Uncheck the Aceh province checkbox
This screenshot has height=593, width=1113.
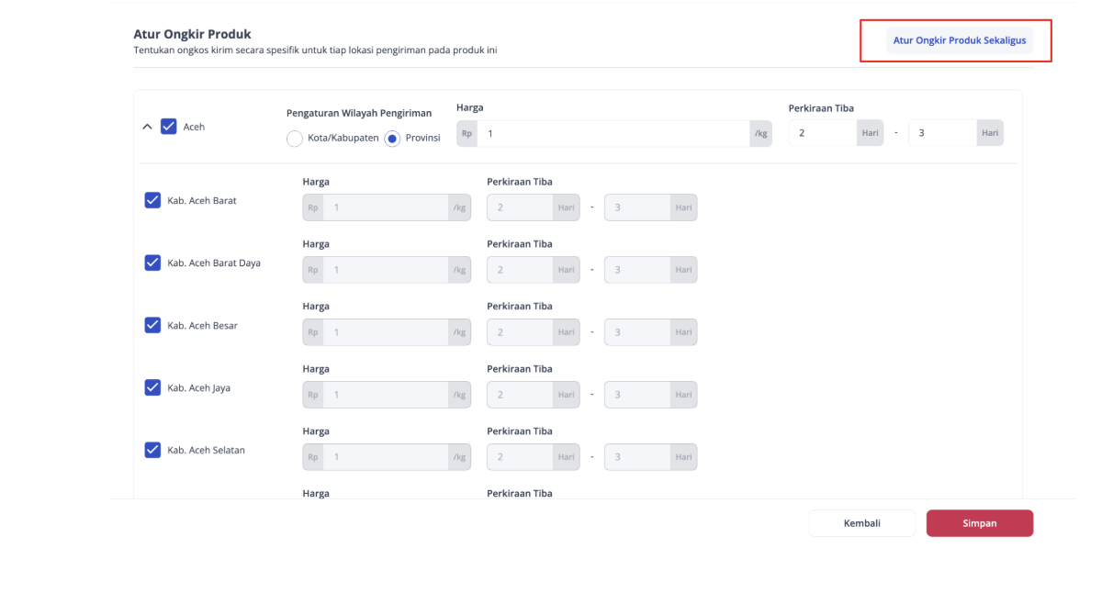point(169,127)
